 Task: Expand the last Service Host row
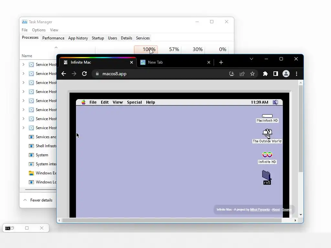23,128
